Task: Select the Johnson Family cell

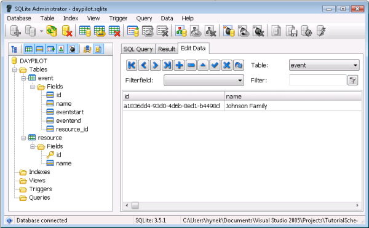Action: pos(293,106)
